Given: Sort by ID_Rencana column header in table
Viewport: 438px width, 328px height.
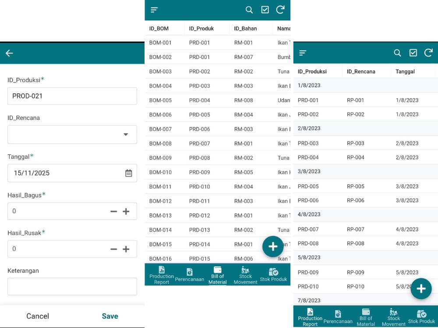Looking at the screenshot, I should point(361,71).
